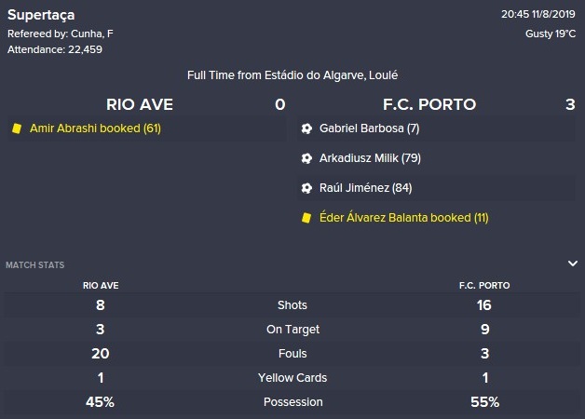The height and width of the screenshot is (419, 585).
Task: Click the Supertaça competition title
Action: tap(41, 15)
